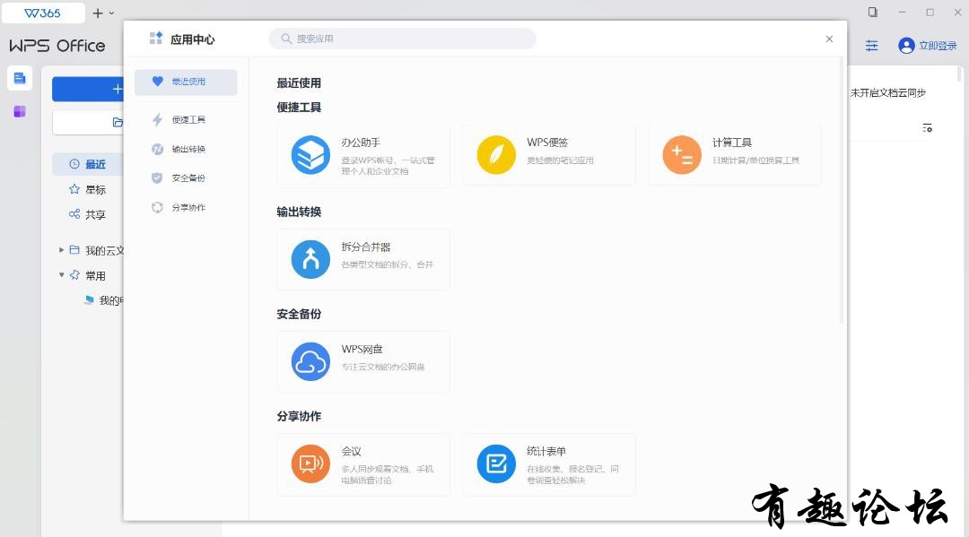Viewport: 969px width, 537px height.
Task: Click the lightning icon beside 便捷工具
Action: point(158,120)
